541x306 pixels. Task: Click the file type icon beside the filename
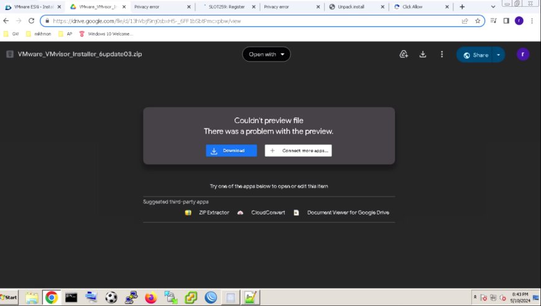(x=10, y=54)
